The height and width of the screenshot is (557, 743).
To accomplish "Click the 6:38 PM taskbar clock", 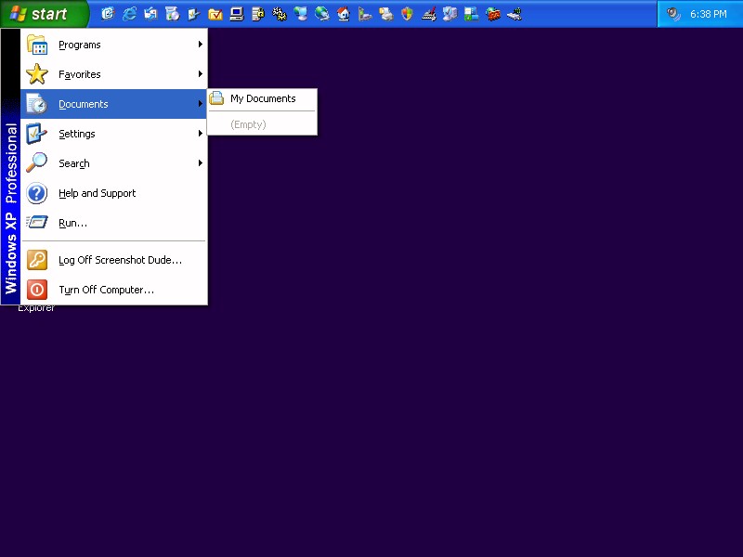I will point(709,14).
